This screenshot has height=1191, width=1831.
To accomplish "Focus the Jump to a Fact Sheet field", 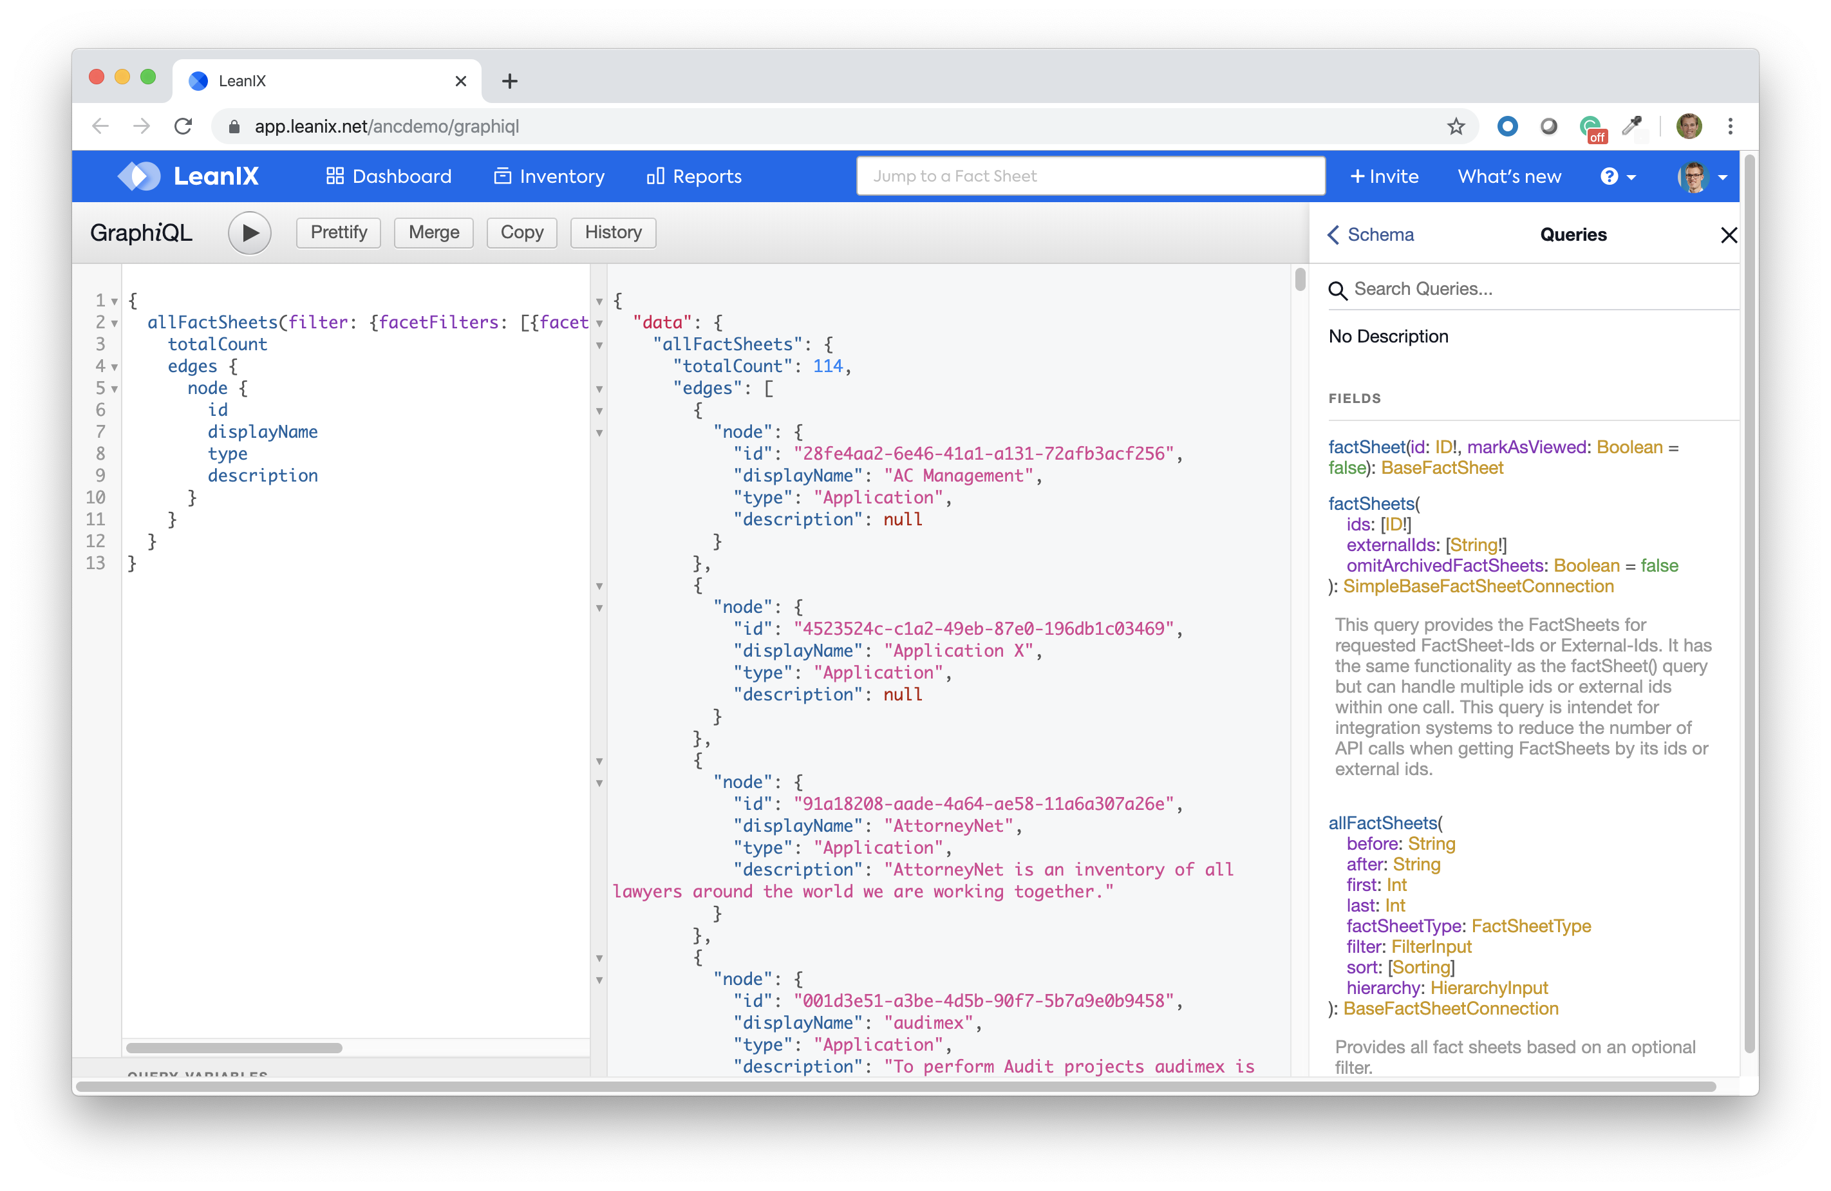I will [x=1090, y=176].
